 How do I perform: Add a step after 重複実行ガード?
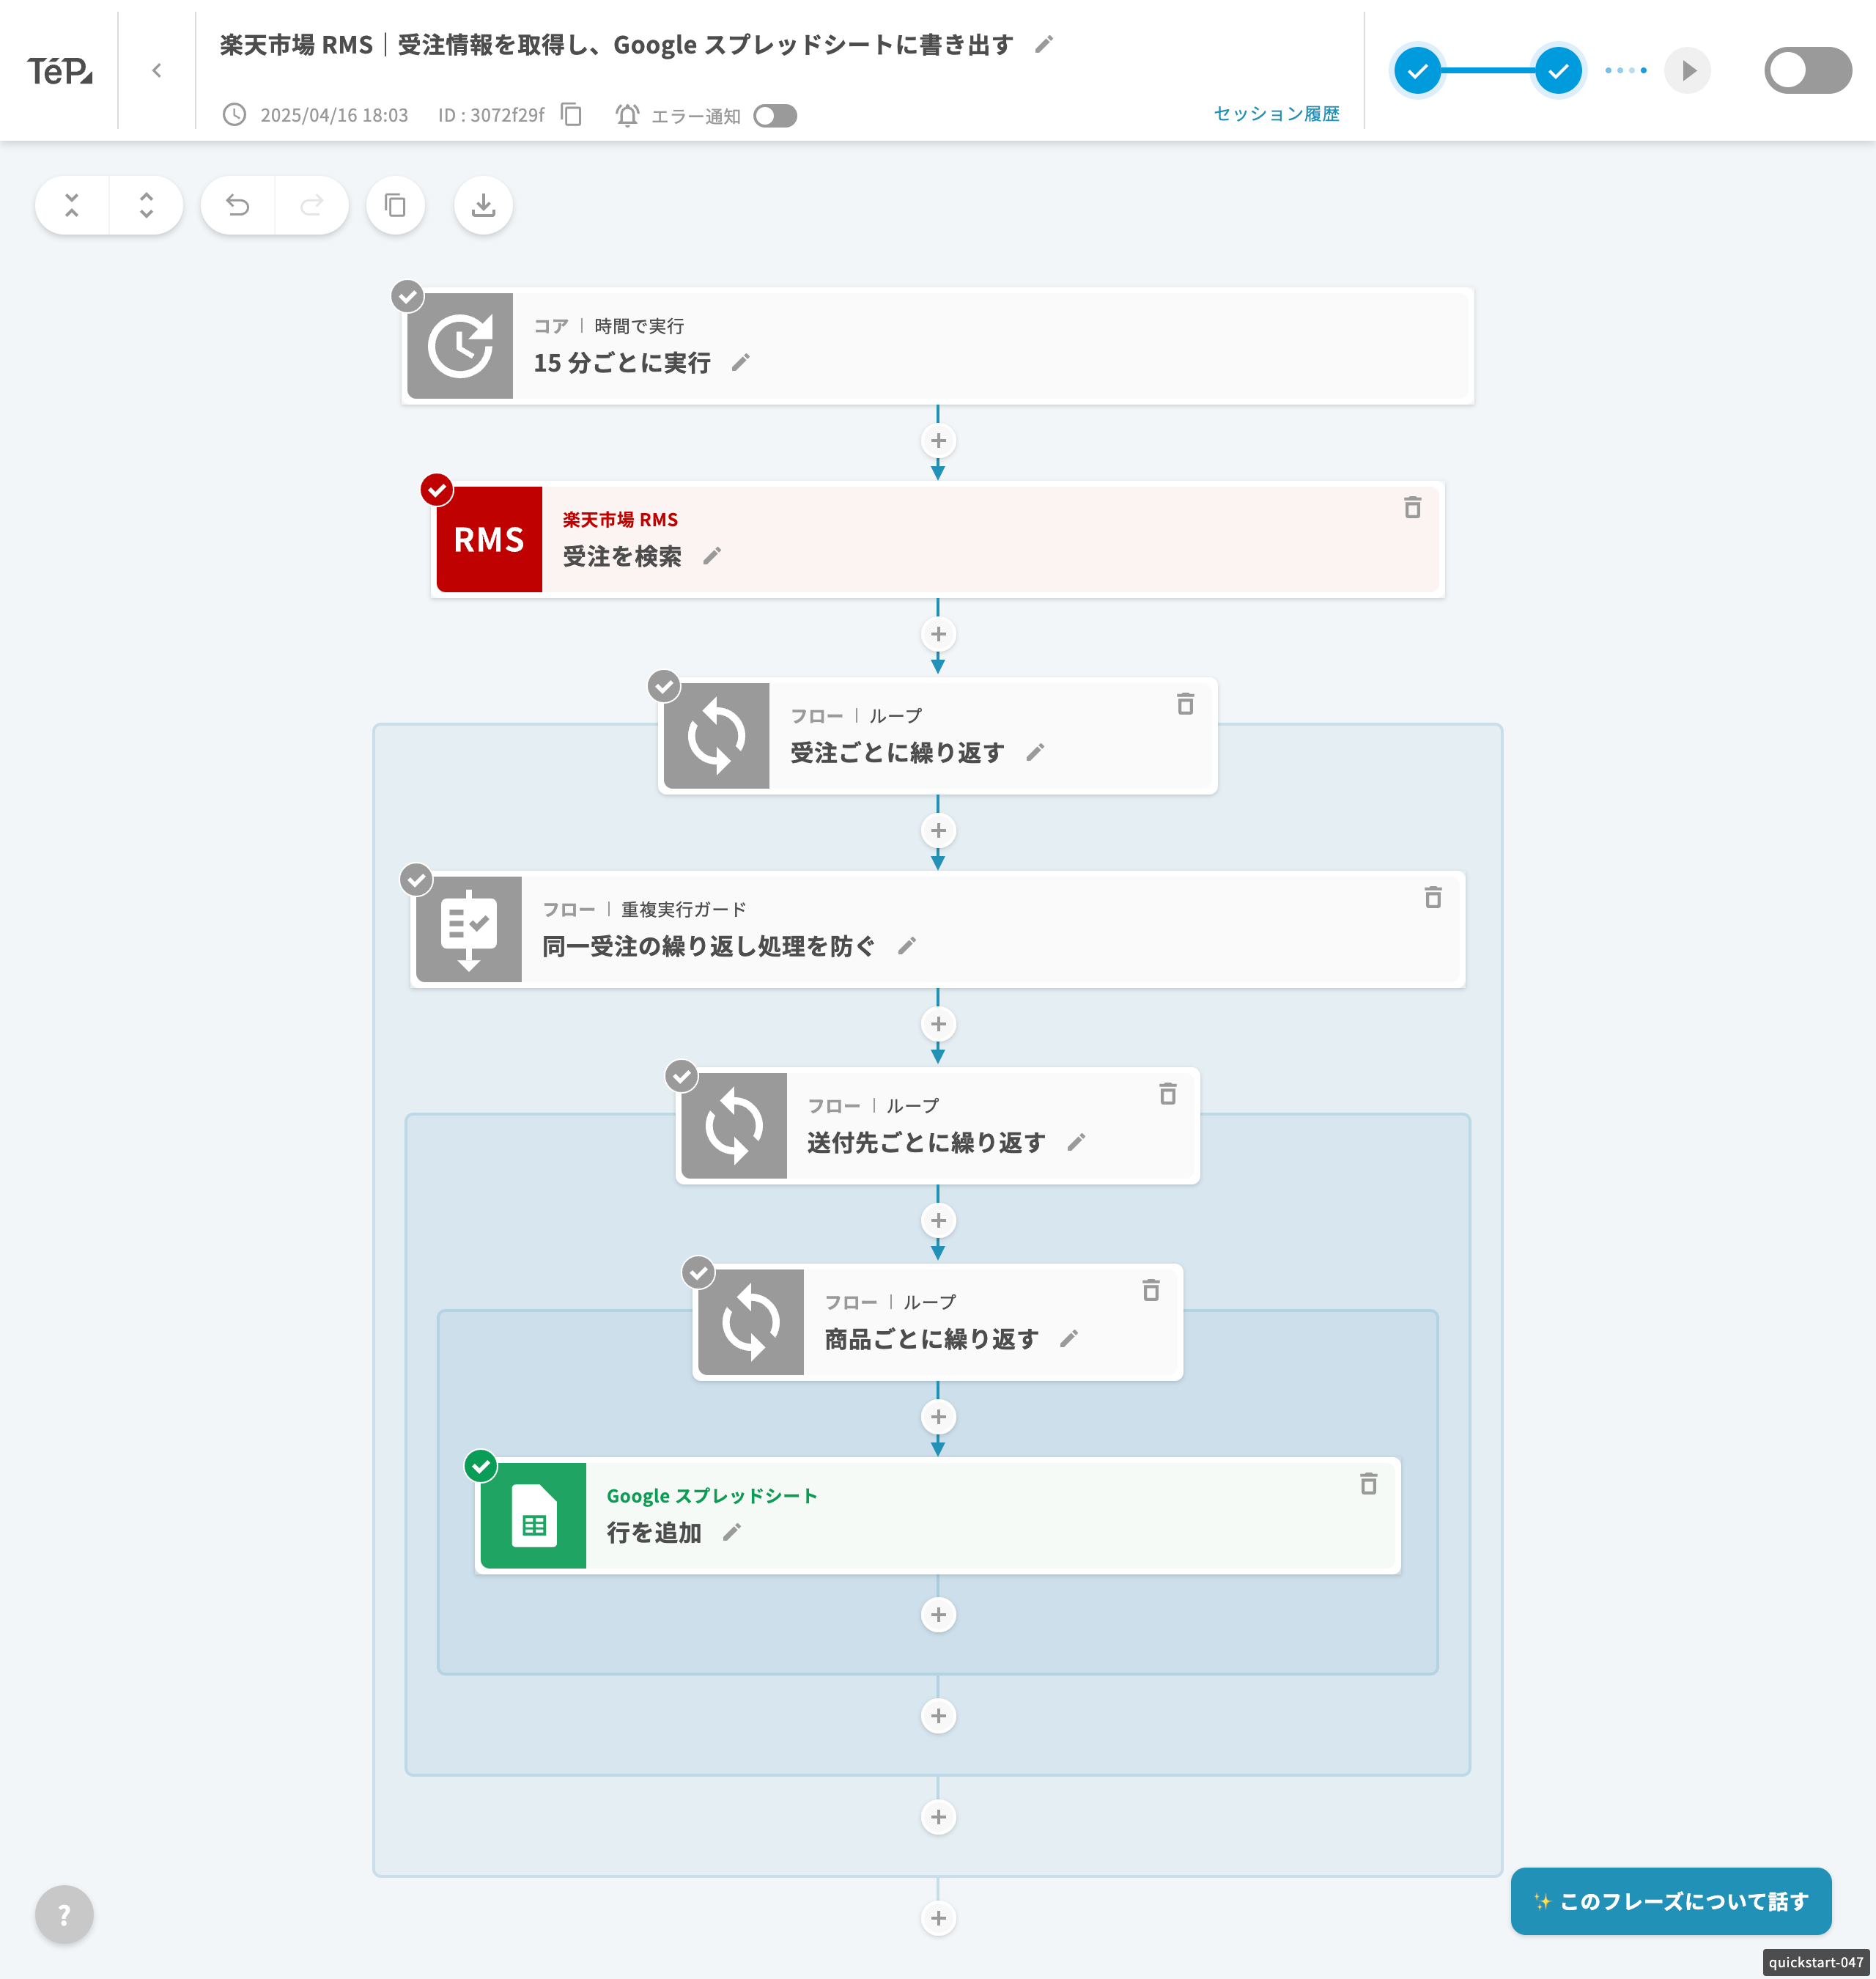(938, 1024)
